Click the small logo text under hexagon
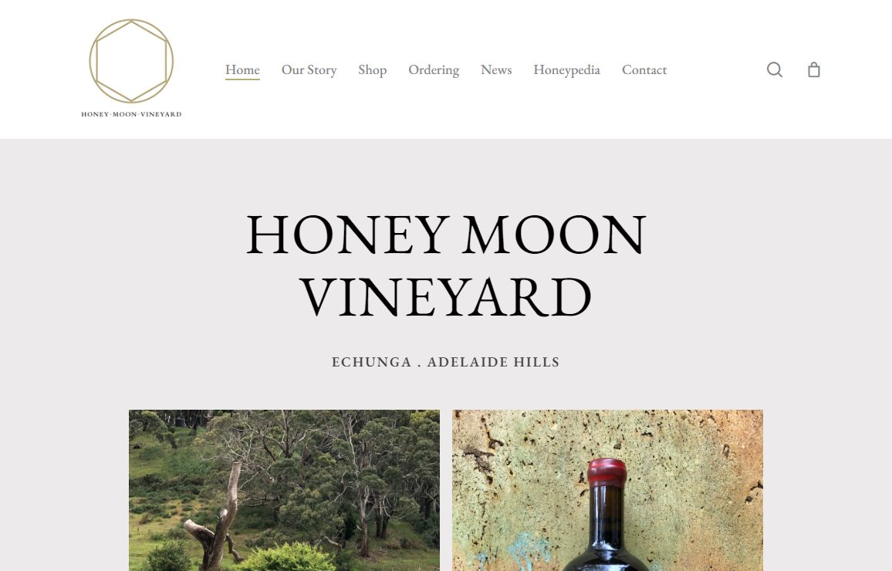Image resolution: width=892 pixels, height=571 pixels. (131, 114)
